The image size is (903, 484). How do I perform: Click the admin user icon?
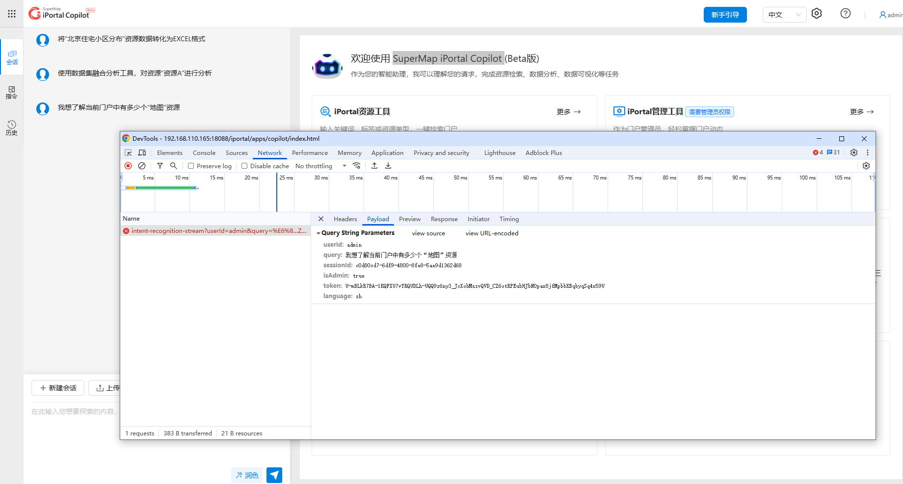pos(882,15)
